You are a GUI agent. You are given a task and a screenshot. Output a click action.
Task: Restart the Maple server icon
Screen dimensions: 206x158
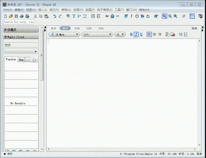(x=148, y=16)
